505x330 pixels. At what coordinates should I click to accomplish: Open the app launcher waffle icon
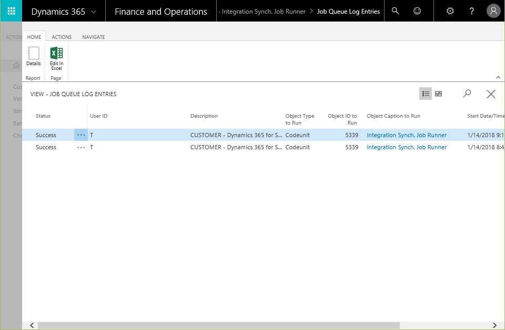(x=11, y=11)
